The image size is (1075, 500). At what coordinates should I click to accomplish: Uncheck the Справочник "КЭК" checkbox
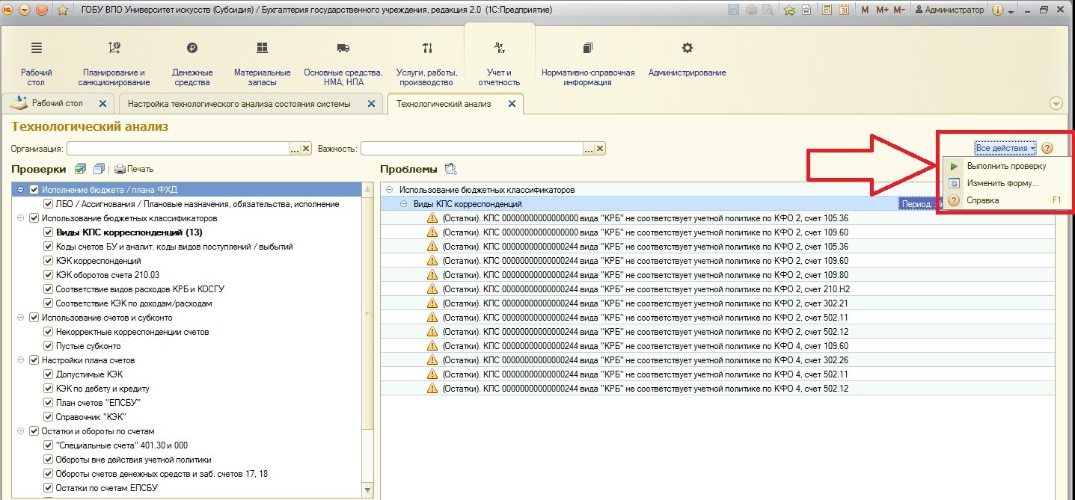(49, 417)
